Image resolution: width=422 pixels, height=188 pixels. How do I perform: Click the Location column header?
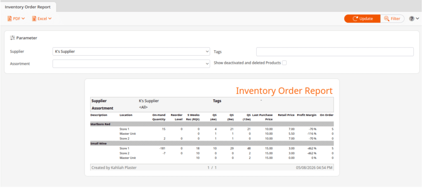click(126, 115)
